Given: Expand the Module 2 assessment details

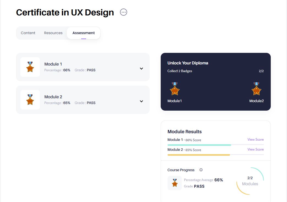Looking at the screenshot, I should pos(141,101).
